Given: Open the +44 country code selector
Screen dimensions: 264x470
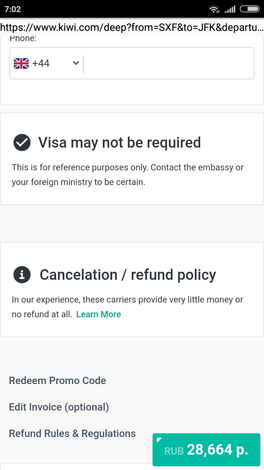Looking at the screenshot, I should [41, 64].
